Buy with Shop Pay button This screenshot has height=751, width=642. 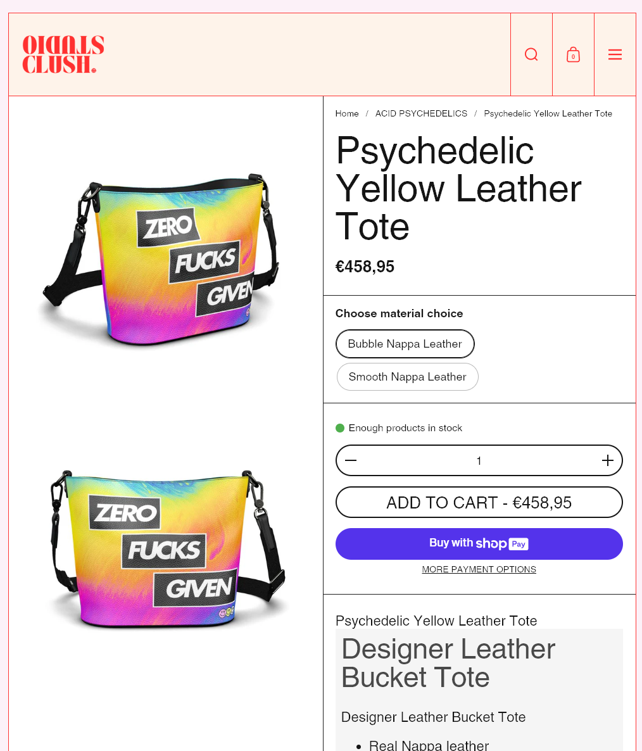coord(479,543)
